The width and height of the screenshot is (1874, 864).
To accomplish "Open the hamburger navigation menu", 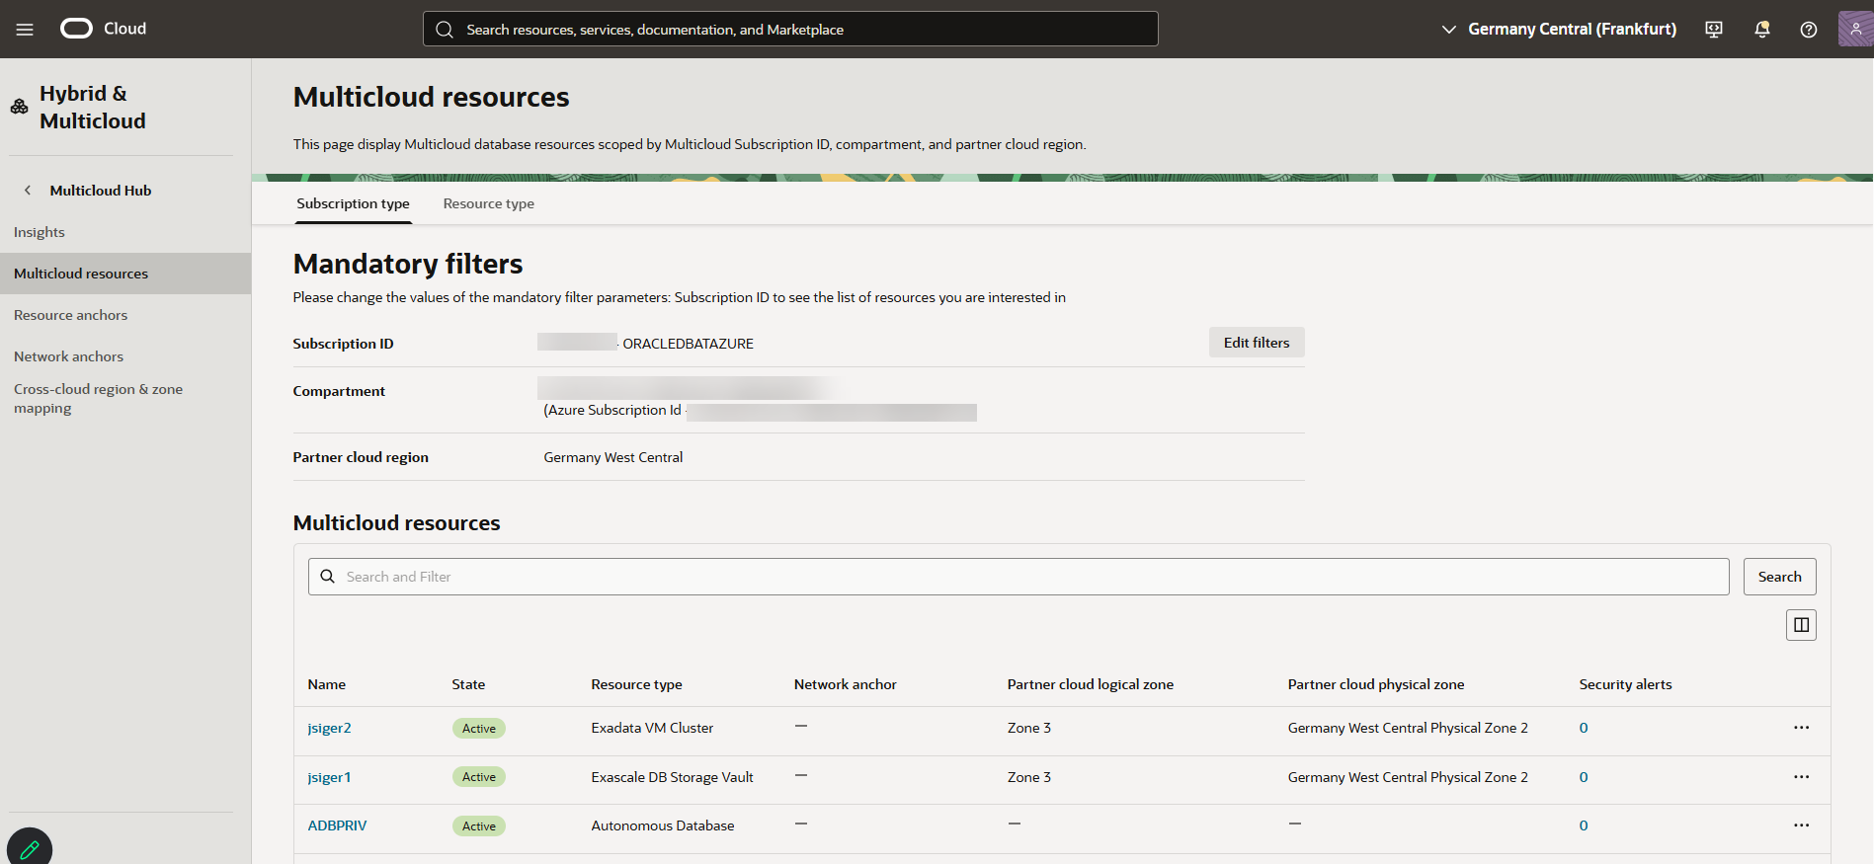I will coord(25,30).
